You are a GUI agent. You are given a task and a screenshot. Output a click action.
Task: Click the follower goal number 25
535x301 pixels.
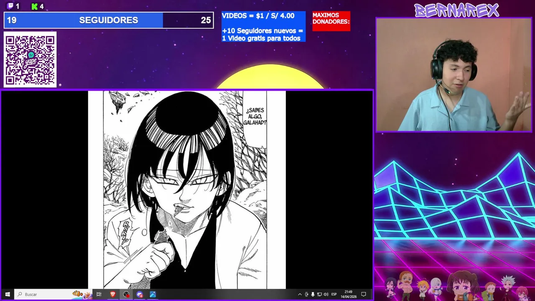click(206, 20)
